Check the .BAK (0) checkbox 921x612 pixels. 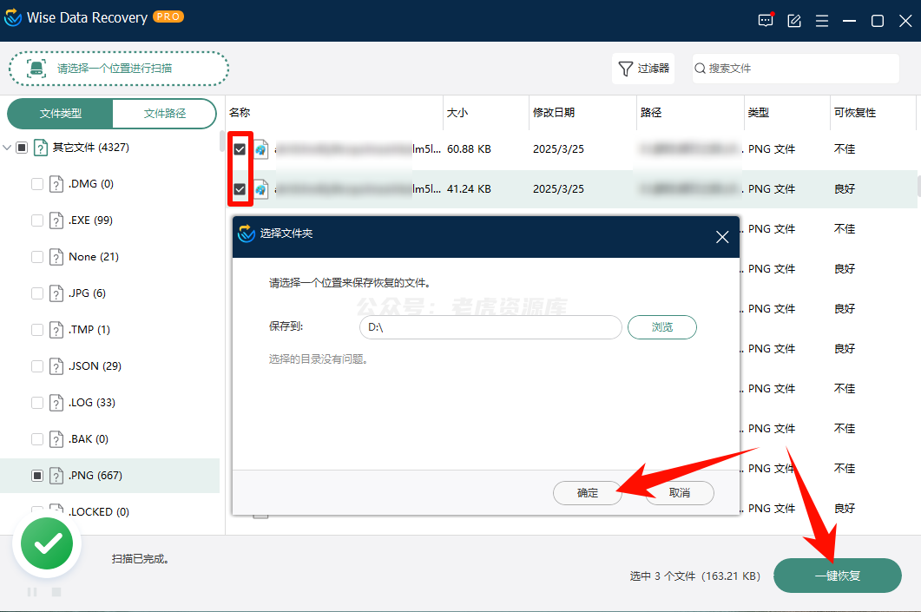(37, 438)
